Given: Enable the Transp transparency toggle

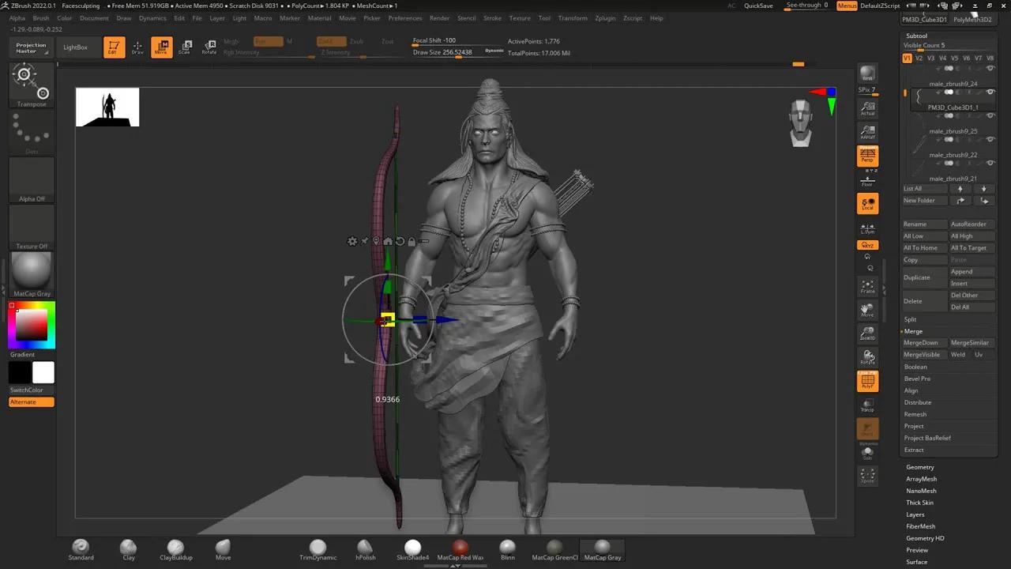Looking at the screenshot, I should pyautogui.click(x=867, y=405).
